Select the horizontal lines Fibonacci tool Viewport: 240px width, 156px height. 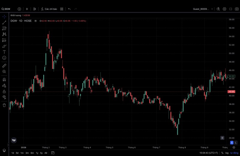click(x=4, y=28)
